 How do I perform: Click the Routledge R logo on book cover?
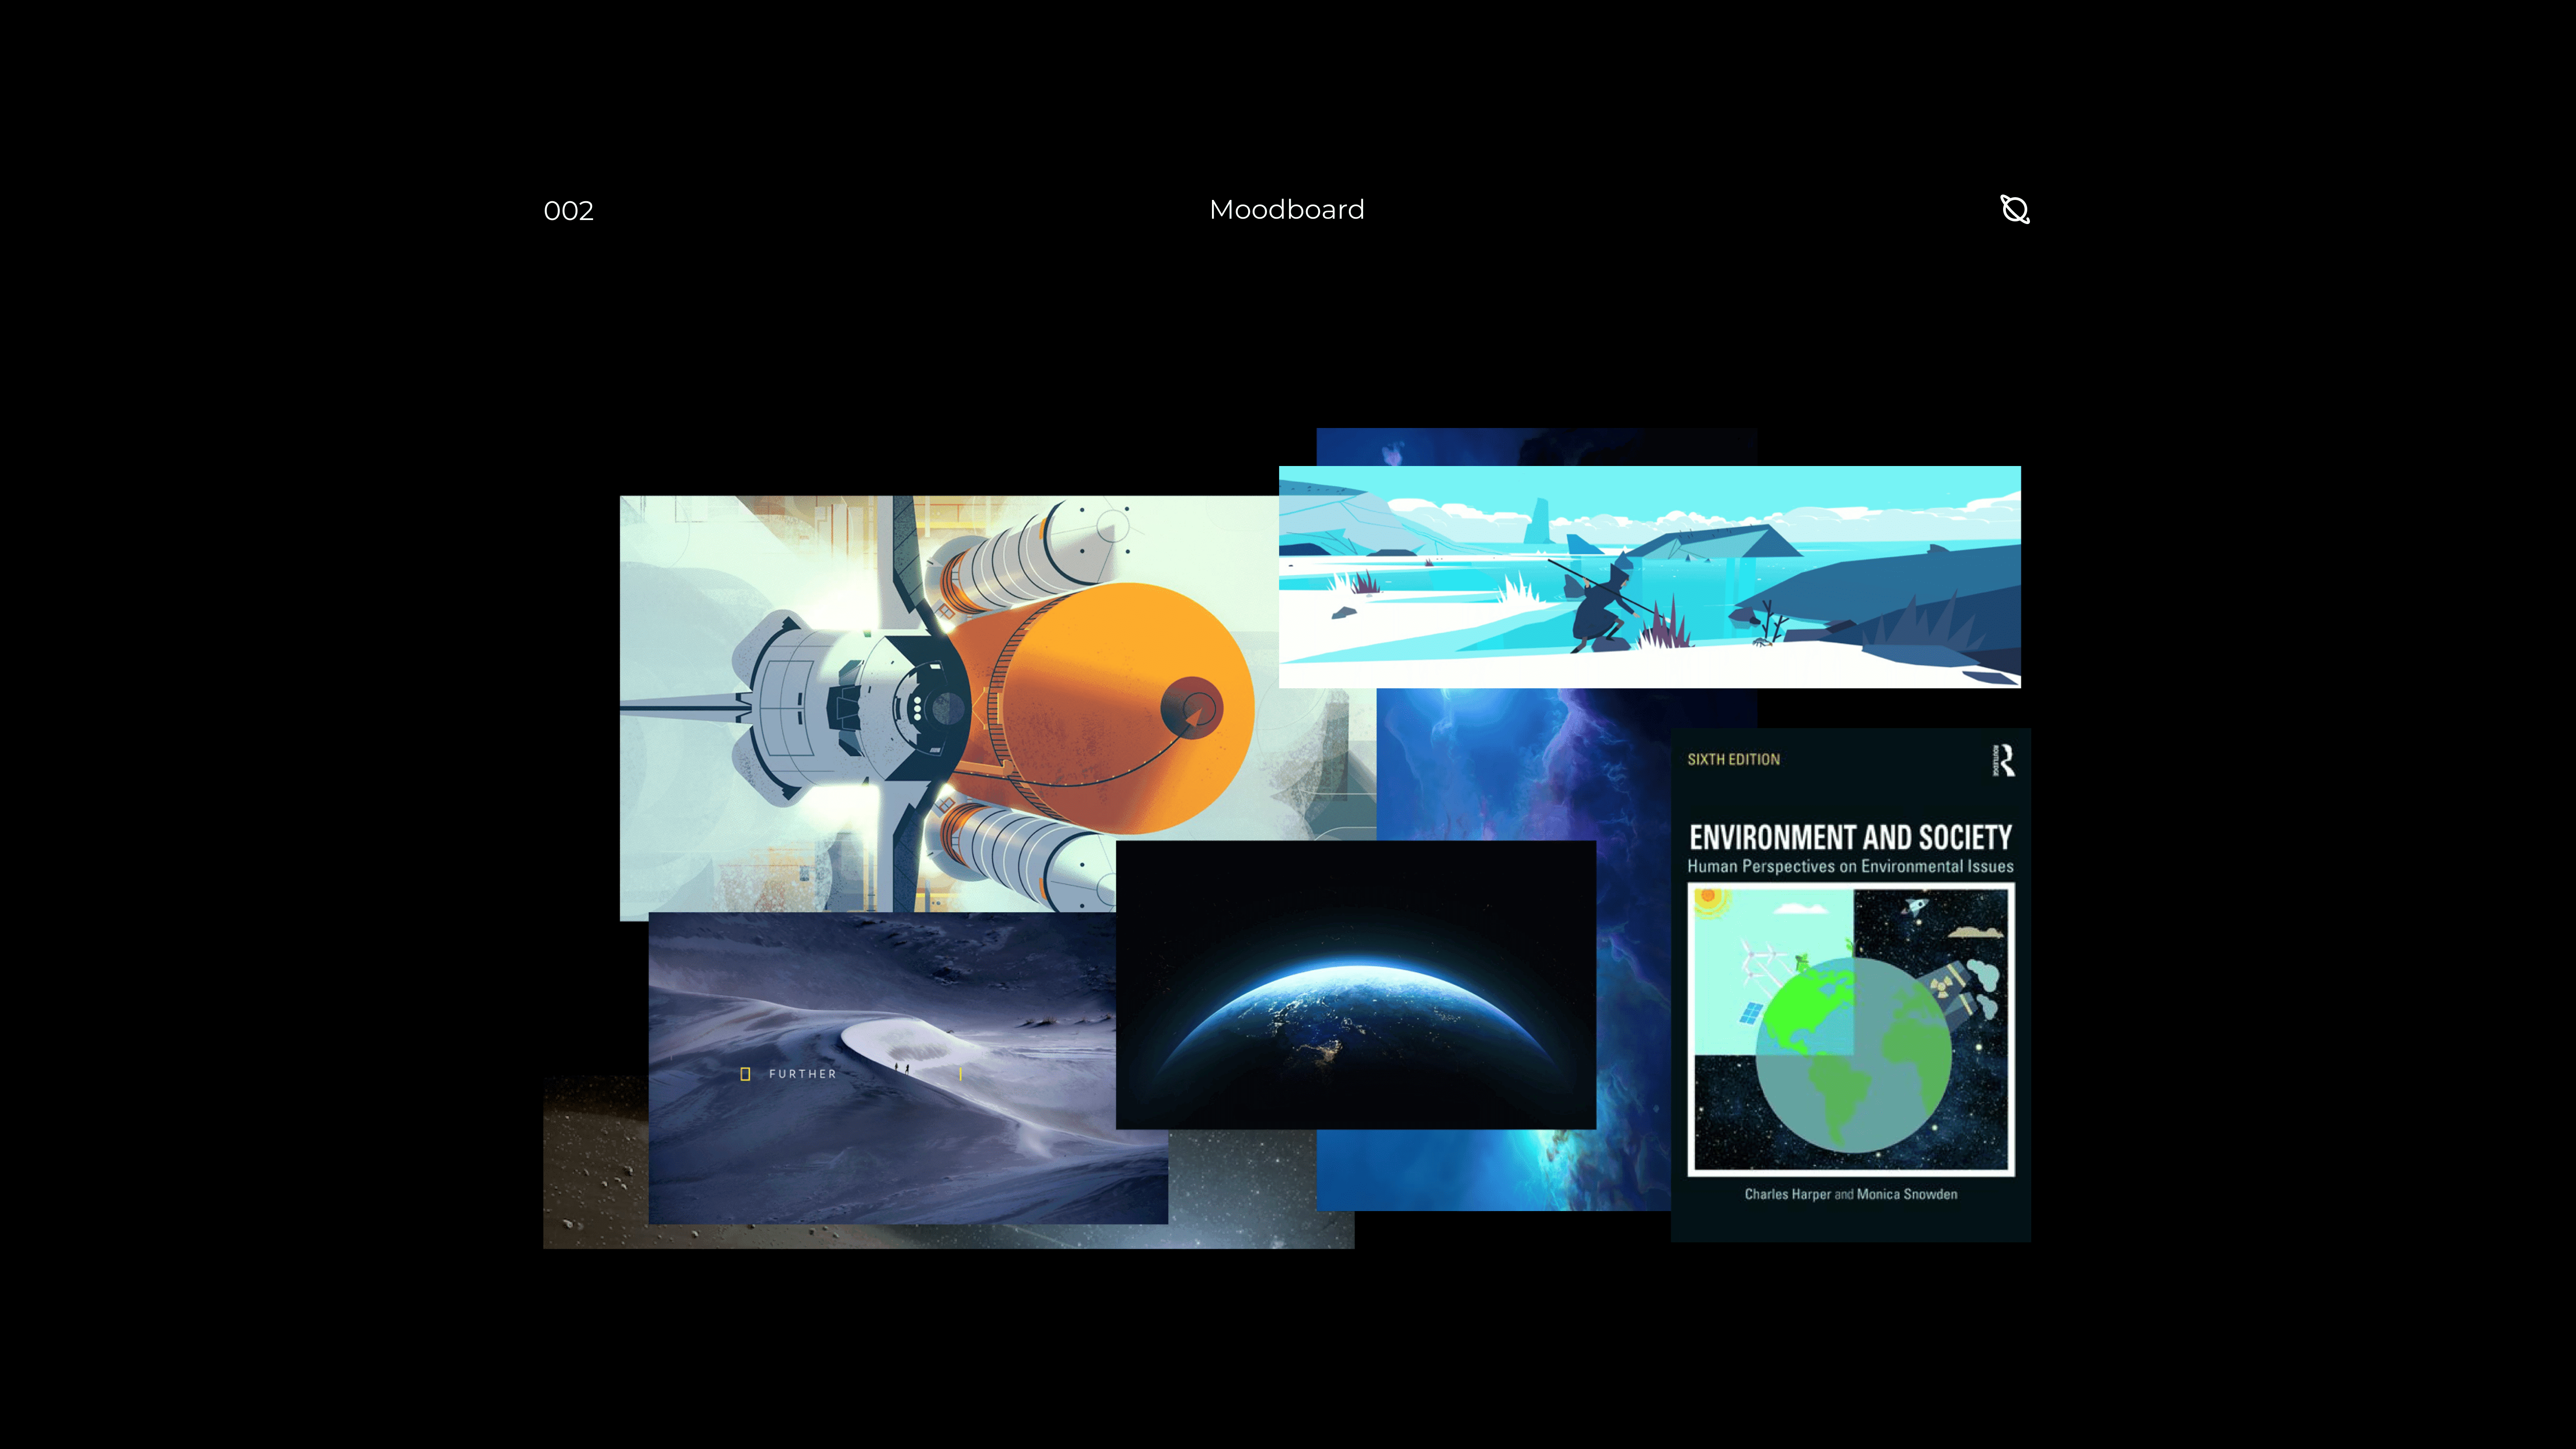pyautogui.click(x=2003, y=760)
